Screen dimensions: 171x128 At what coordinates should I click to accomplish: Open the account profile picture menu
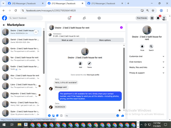(x=164, y=18)
